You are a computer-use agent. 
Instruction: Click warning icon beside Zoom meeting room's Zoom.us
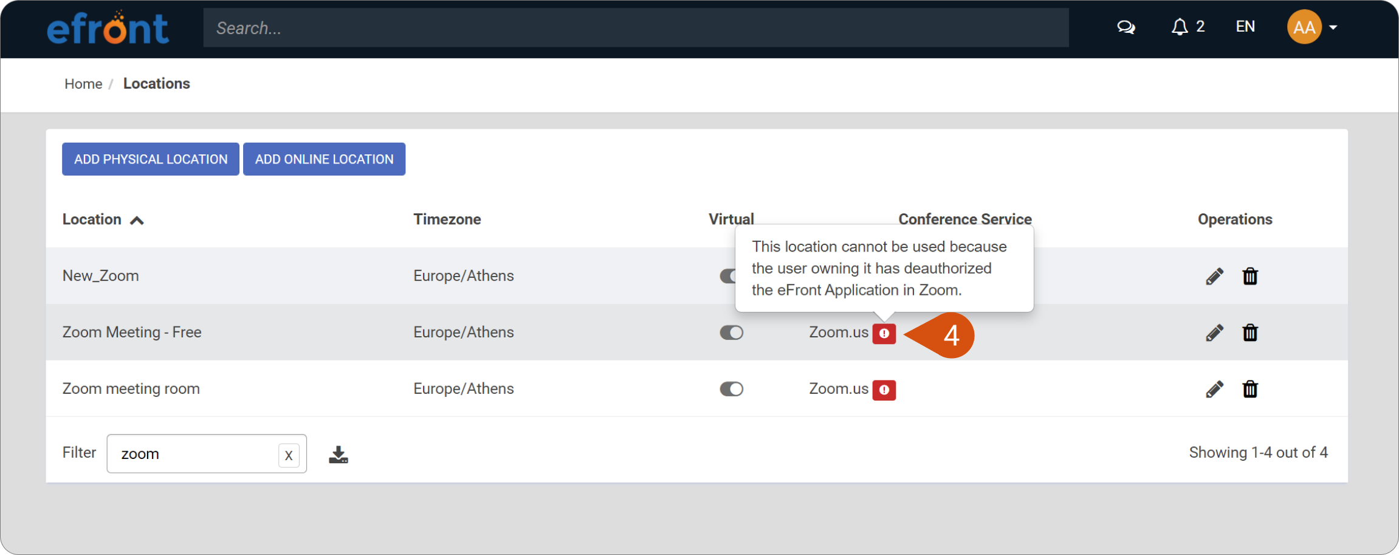[x=884, y=390]
